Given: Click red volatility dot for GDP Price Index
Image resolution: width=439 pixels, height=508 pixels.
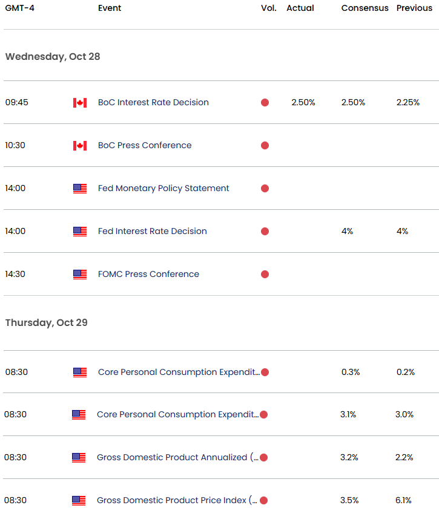Looking at the screenshot, I should tap(263, 501).
